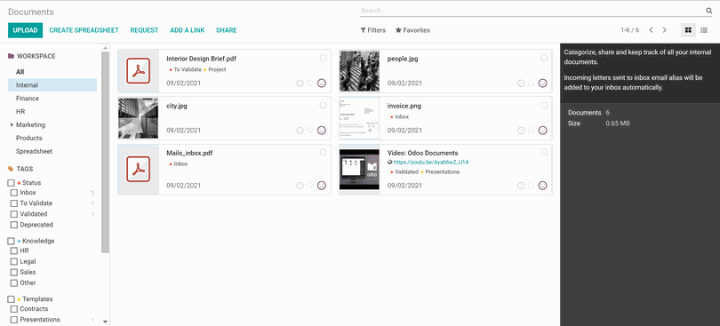Check the Status tag group checkbox
720x326 pixels.
point(11,183)
